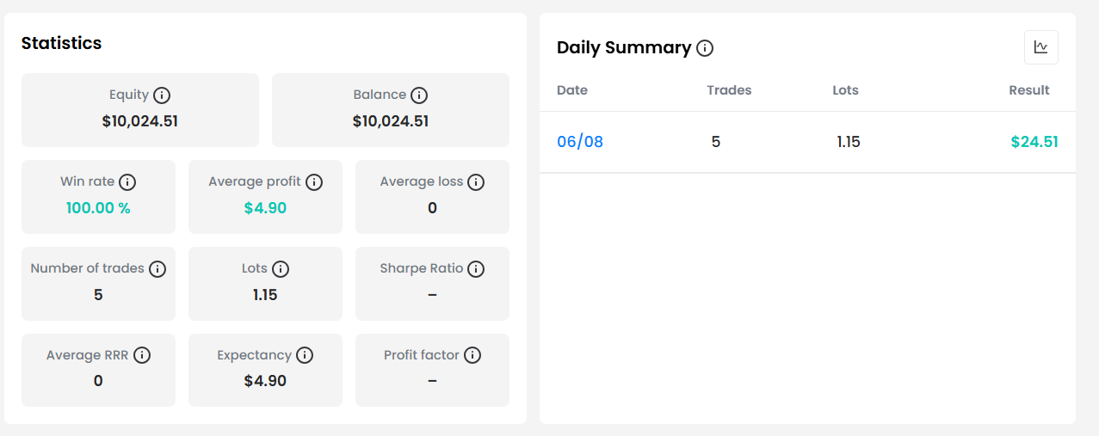Select the Equity $10,024.51 card
This screenshot has height=436, width=1099.
140,110
